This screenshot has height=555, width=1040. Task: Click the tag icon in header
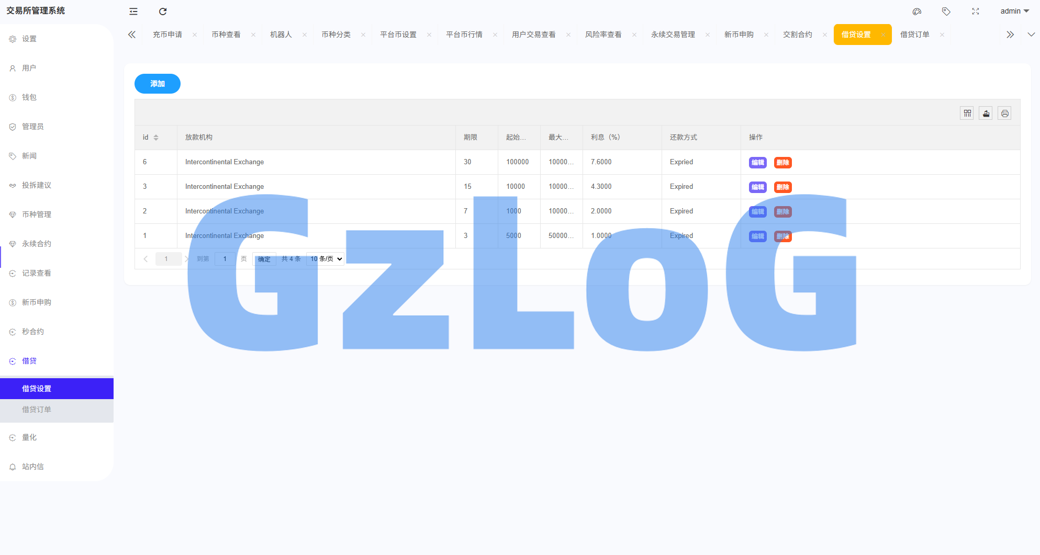[x=946, y=12]
